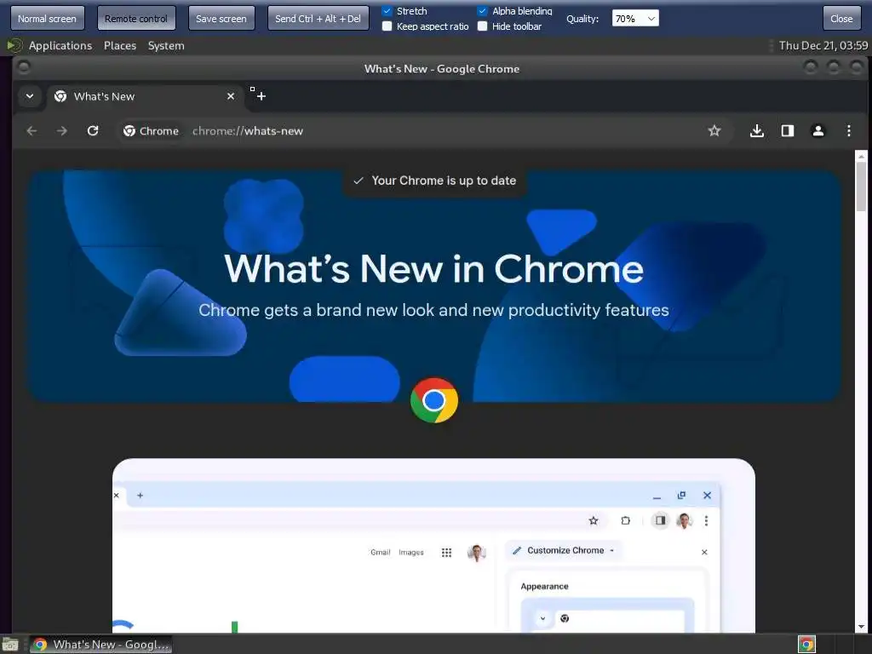Click the Google apps grid icon in preview

[x=446, y=552]
